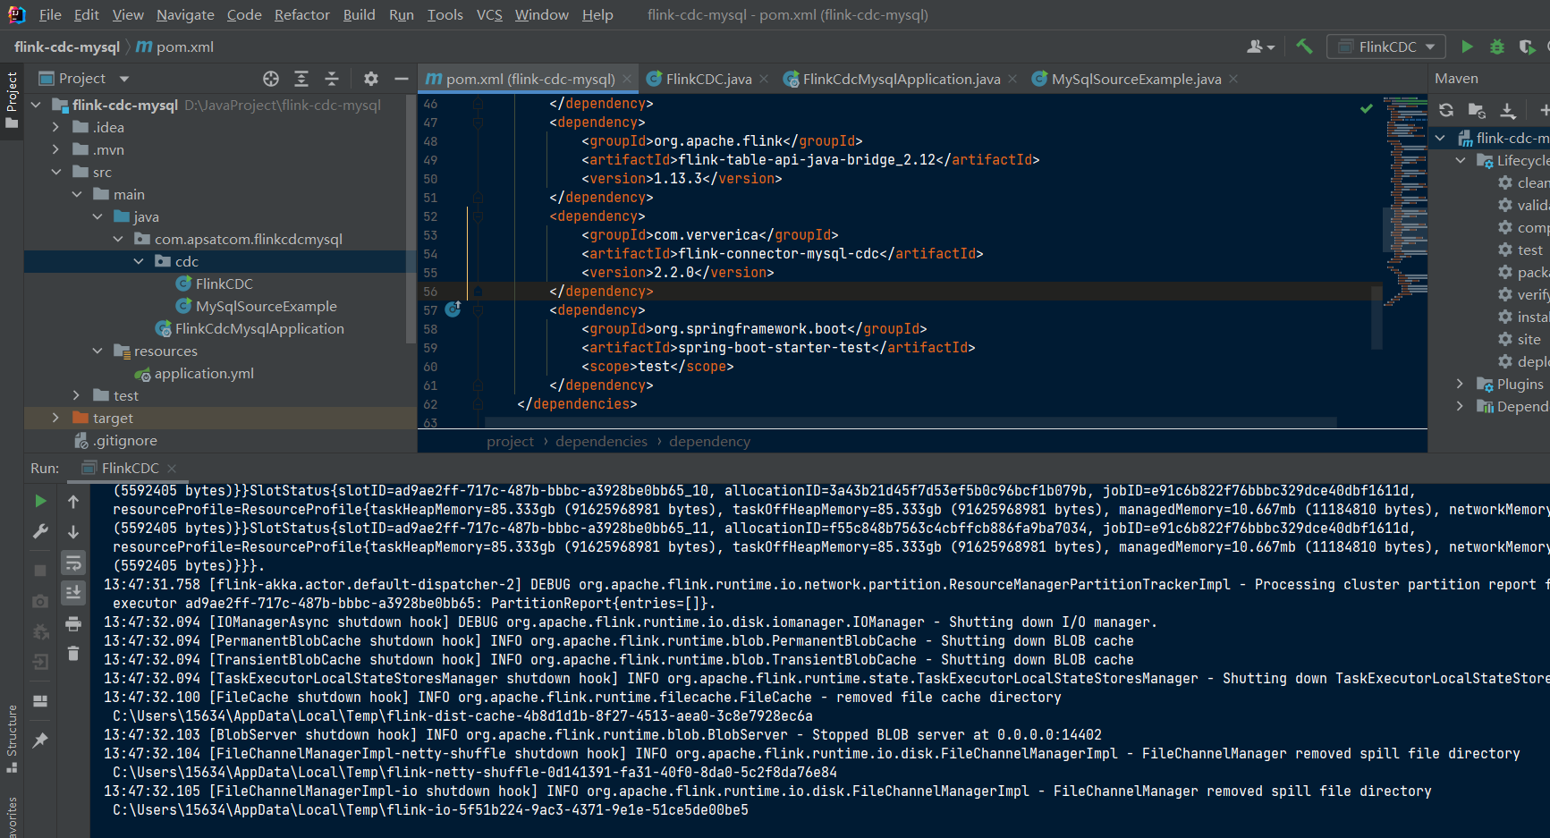Clear all console output with trash icon
The image size is (1550, 838).
pos(73,654)
